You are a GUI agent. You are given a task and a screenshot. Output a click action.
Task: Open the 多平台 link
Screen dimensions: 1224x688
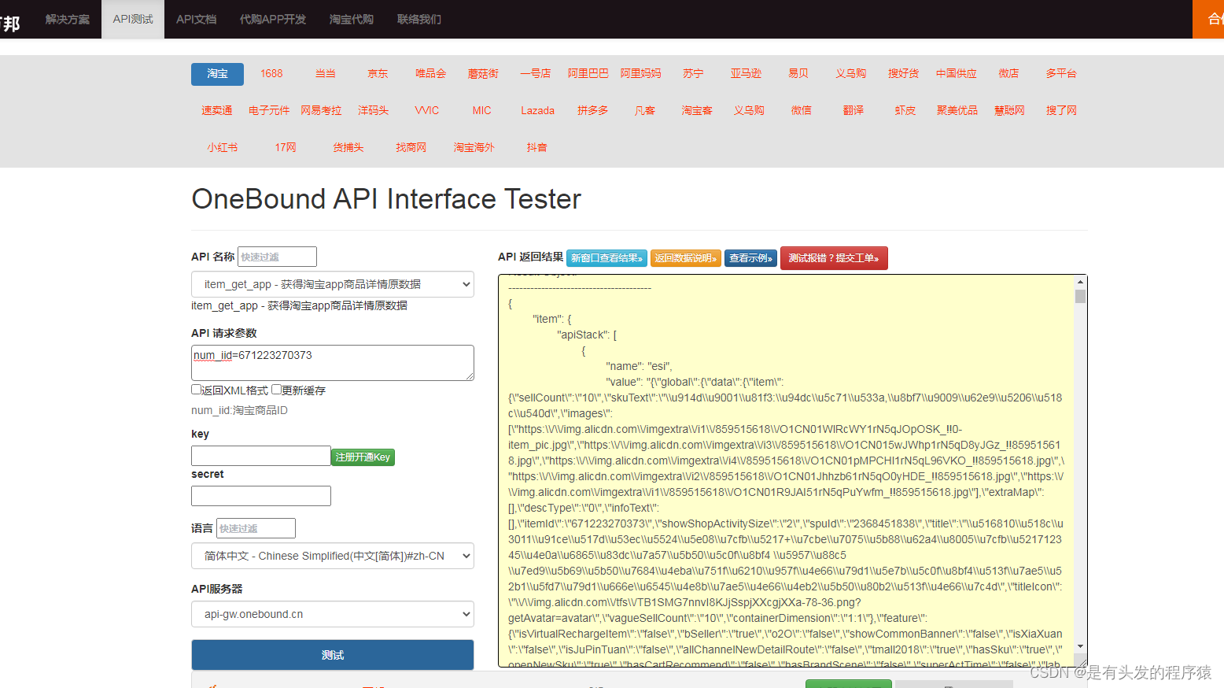pos(1061,74)
